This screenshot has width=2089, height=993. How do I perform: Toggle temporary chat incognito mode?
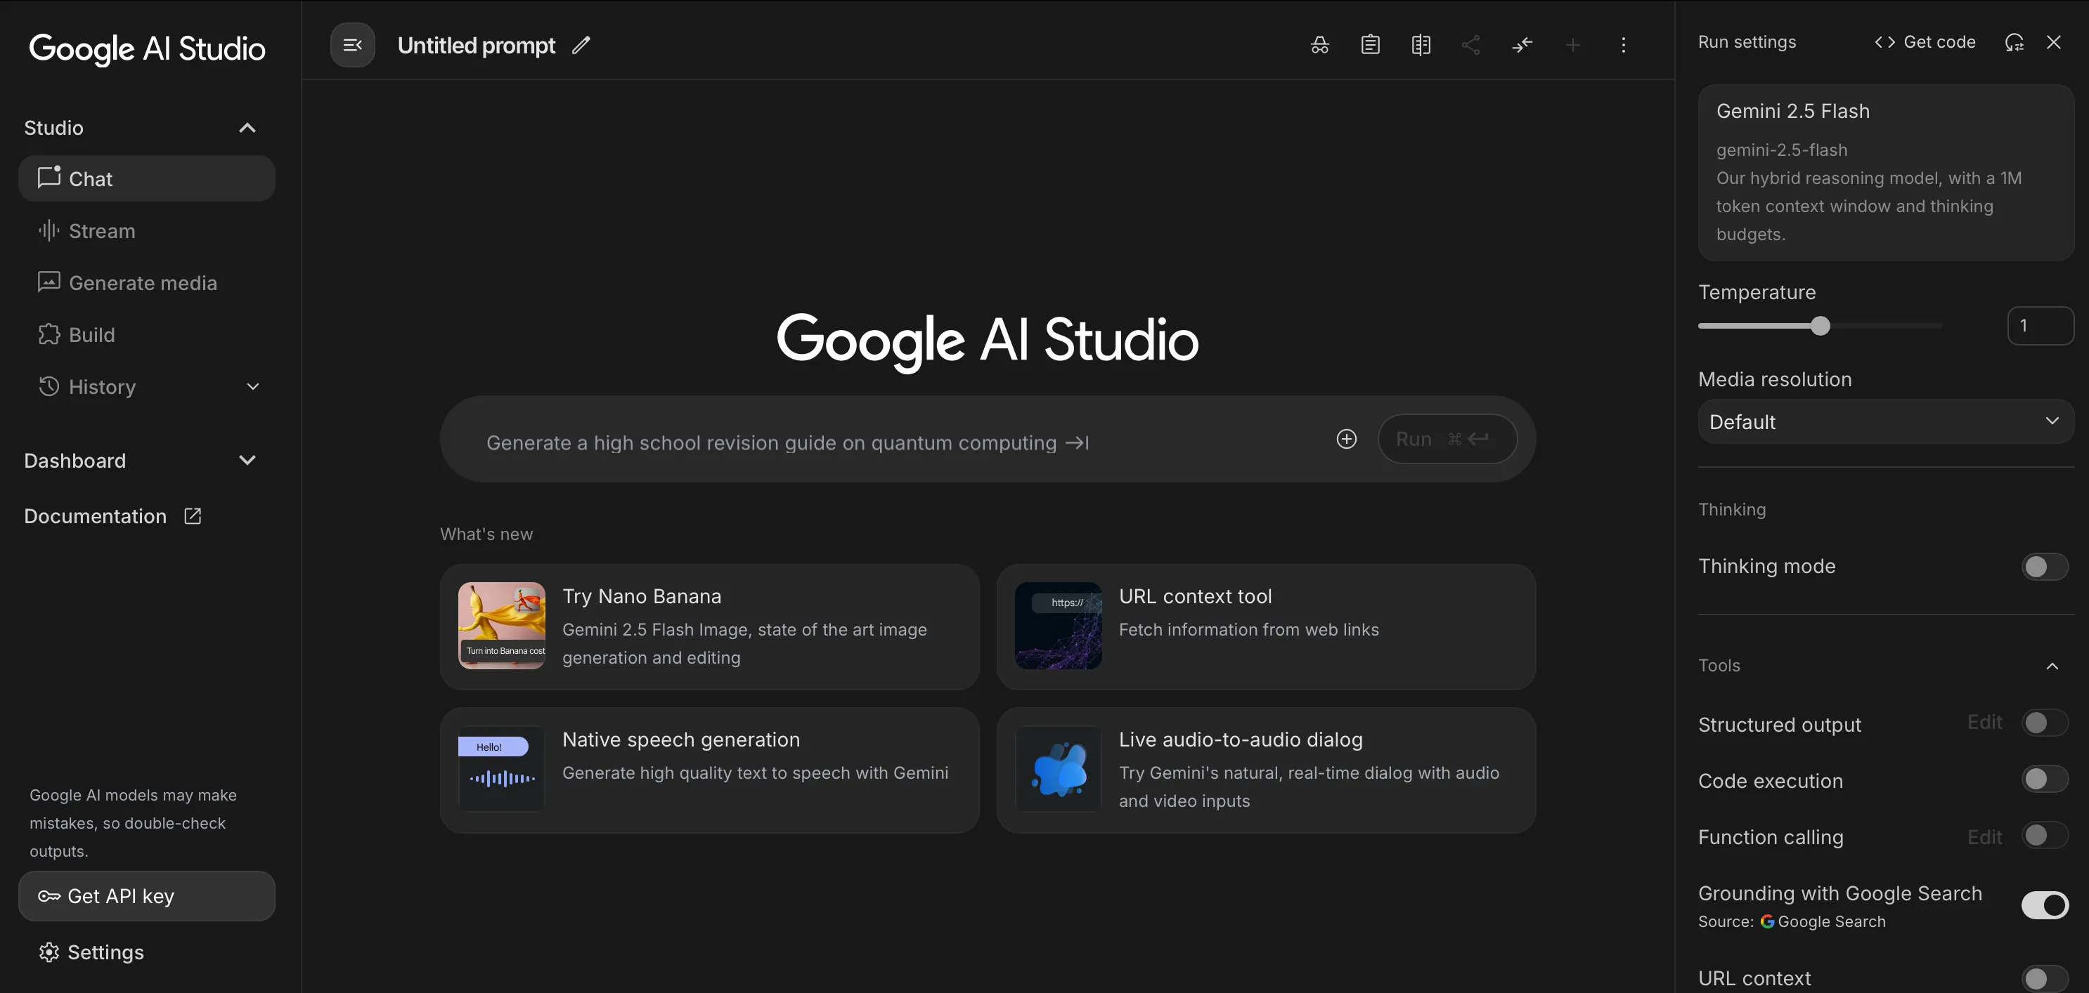1319,44
